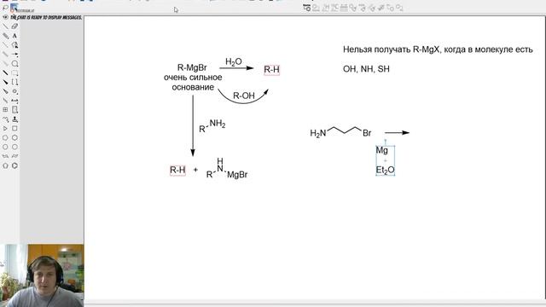Select the horizontal arrow under H2O
The width and height of the screenshot is (546, 307).
[236, 68]
